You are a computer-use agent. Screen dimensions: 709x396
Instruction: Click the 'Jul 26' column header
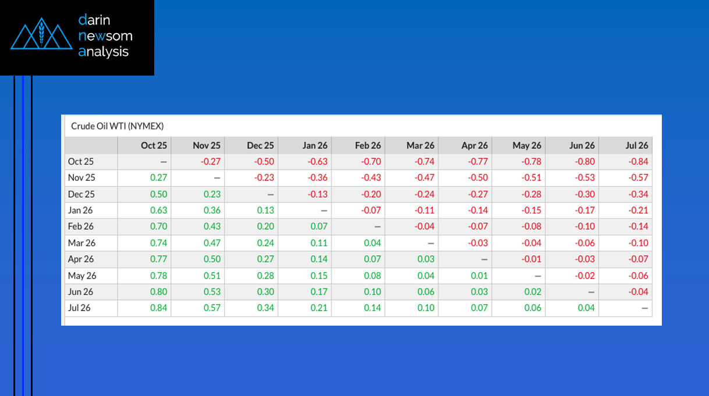(x=637, y=145)
